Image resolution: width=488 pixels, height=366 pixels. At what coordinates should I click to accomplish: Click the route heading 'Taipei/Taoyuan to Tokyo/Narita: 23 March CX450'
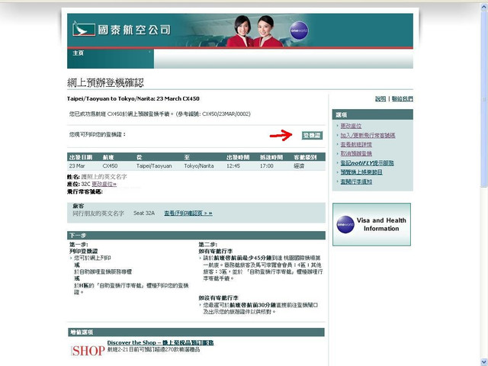(133, 98)
